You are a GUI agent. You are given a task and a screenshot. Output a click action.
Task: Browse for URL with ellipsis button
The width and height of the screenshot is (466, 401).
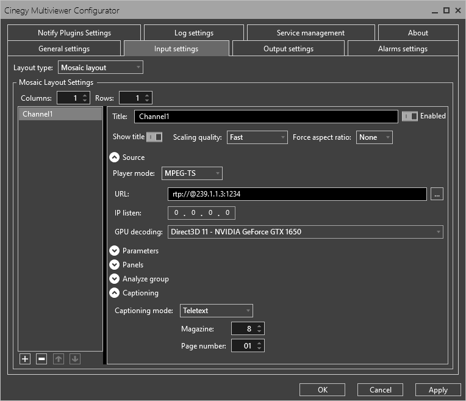tap(437, 194)
